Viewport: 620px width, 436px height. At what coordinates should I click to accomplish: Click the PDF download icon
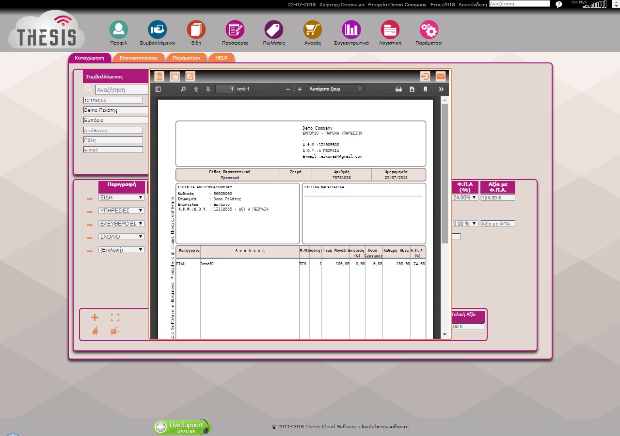point(412,89)
